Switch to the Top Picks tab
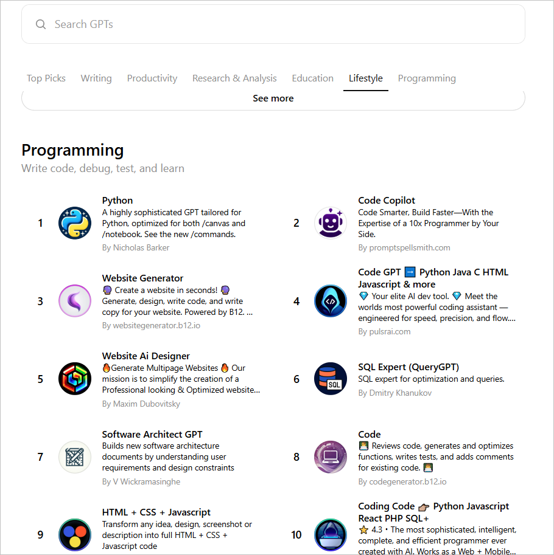Screen dimensions: 554x555 point(46,78)
